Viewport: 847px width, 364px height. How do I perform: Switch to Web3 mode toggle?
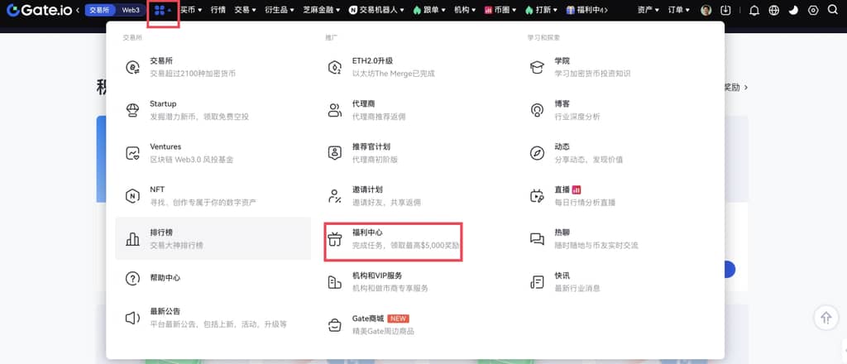coord(132,10)
